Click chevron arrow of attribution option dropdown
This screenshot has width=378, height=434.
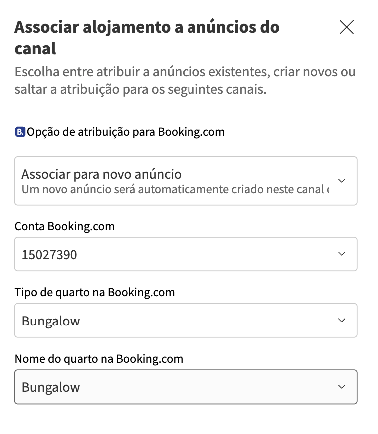pyautogui.click(x=342, y=180)
